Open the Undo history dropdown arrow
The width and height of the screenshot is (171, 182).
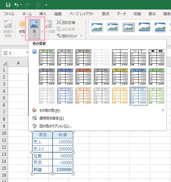click(x=21, y=5)
